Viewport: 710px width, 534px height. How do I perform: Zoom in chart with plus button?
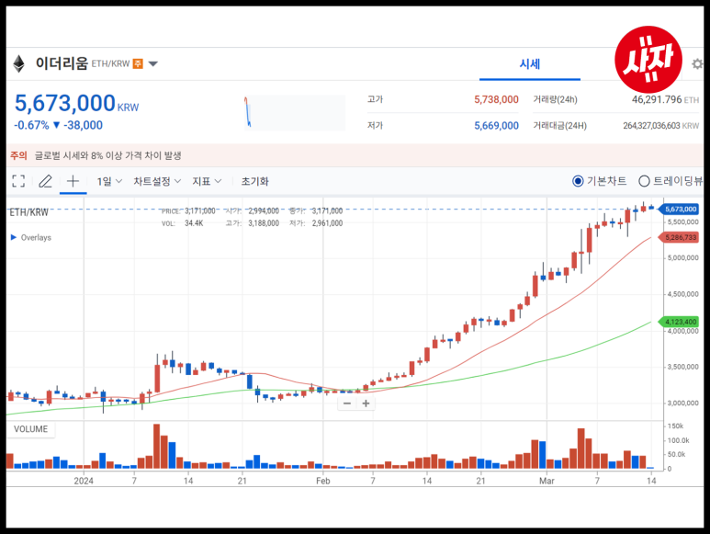tap(366, 403)
